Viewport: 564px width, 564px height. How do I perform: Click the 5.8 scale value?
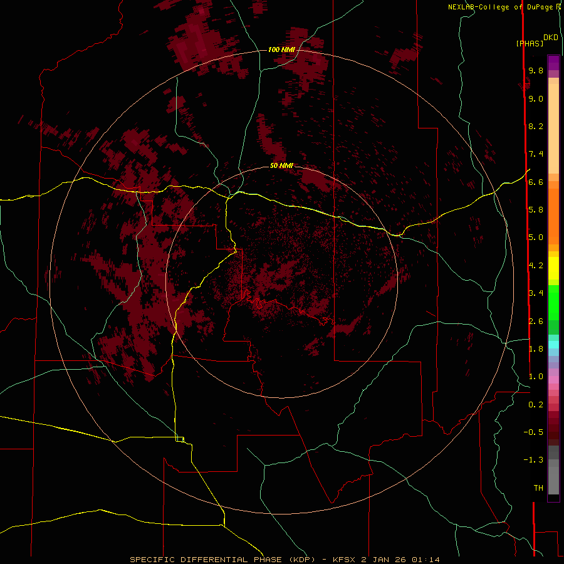click(536, 209)
